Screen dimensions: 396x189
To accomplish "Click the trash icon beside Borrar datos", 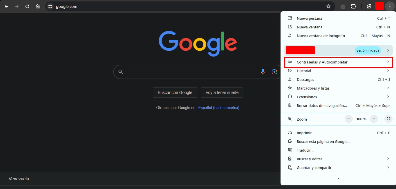I will [290, 105].
